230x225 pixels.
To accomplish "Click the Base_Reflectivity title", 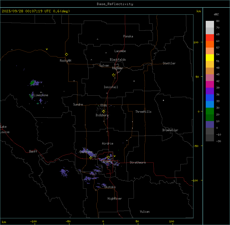I will (115, 4).
